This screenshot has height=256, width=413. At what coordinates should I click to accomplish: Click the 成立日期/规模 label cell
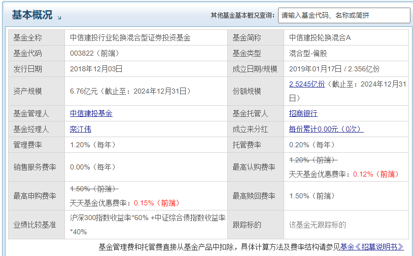[256, 69]
